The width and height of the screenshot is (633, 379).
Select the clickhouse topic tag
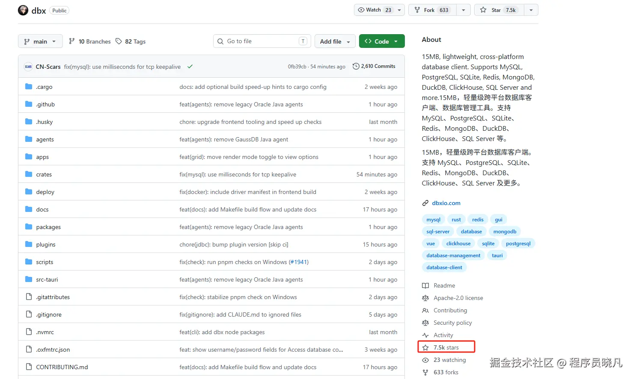point(458,244)
